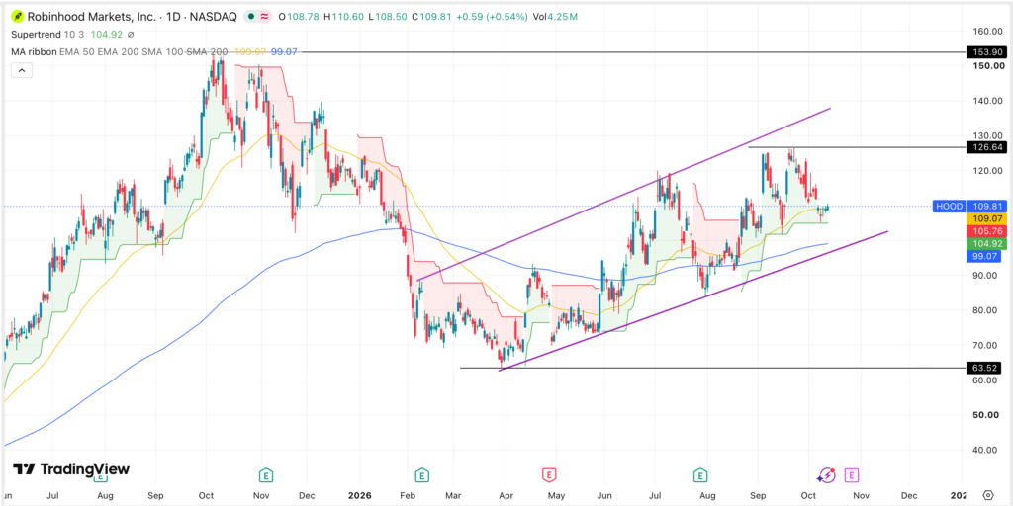Click the yellow 109.07 value in MA ribbon legend

pyautogui.click(x=248, y=51)
